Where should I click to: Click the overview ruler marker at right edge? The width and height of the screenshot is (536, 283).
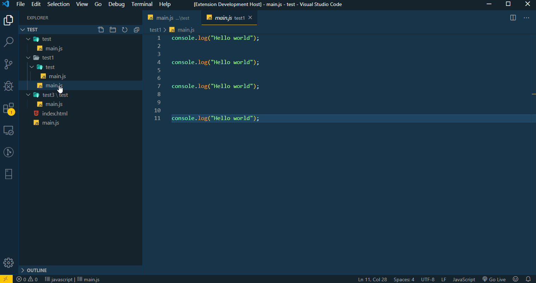click(534, 94)
